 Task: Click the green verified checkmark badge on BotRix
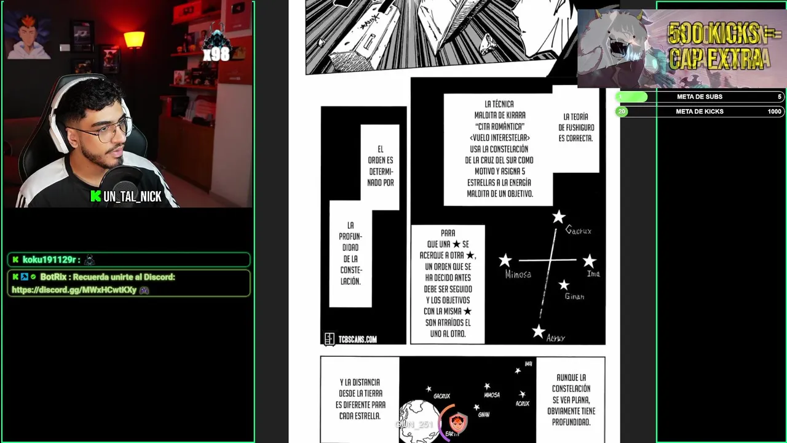[33, 277]
